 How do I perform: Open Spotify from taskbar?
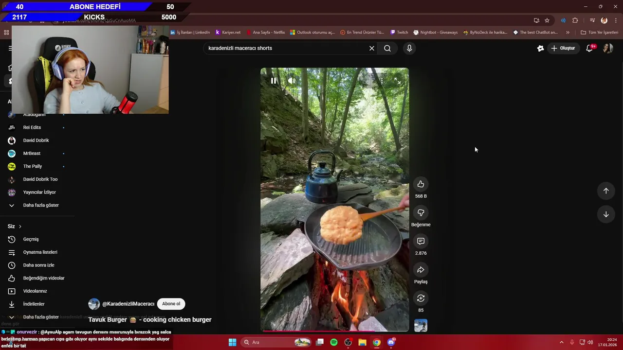(334, 342)
